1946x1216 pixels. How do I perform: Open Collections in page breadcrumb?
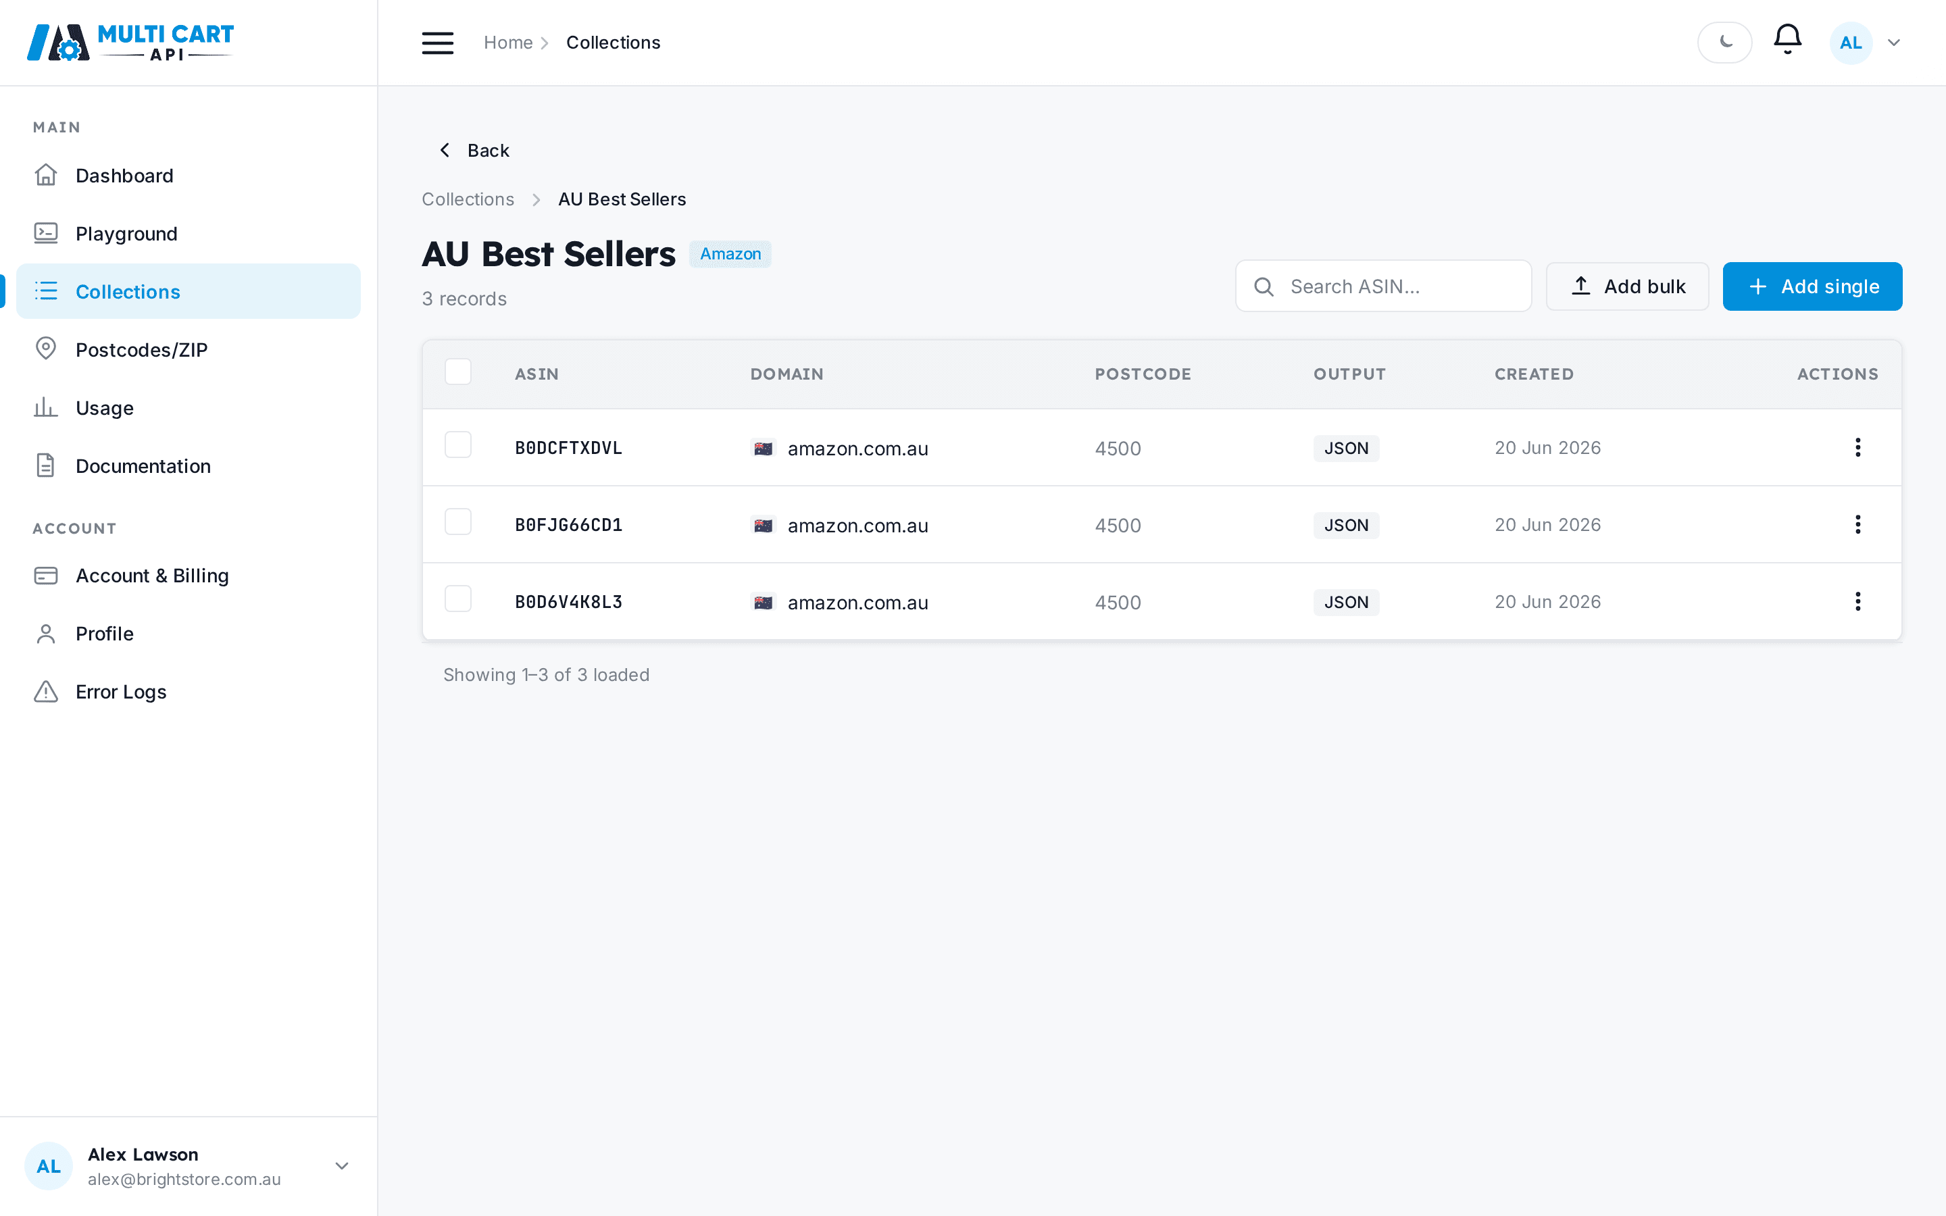[468, 199]
